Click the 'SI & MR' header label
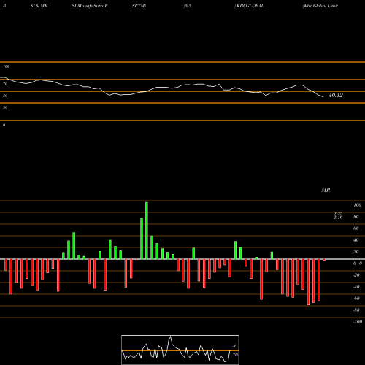365x365 pixels. [39, 6]
